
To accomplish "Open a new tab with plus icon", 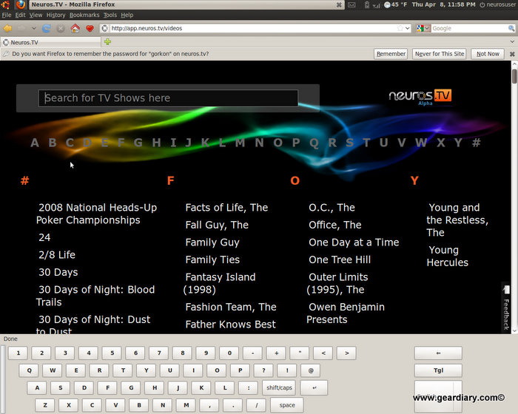I will (x=108, y=42).
